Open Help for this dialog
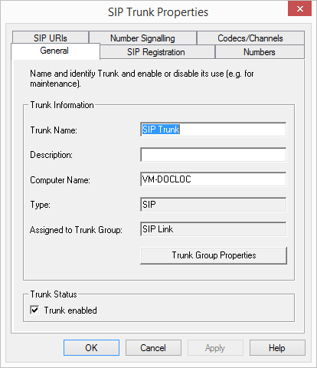Viewport: 317px width, 368px height. tap(277, 347)
